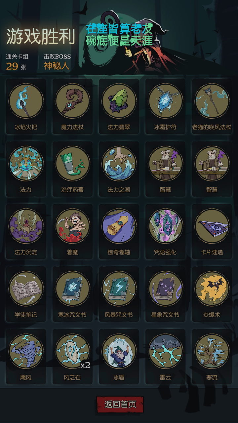Tap the 法力之潮 wave card icon
238x423 pixels.
point(119,164)
